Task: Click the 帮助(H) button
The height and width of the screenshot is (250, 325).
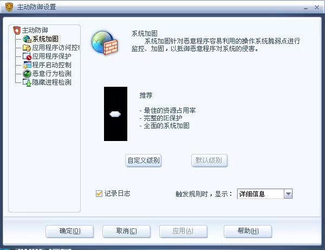Action: click(x=248, y=231)
